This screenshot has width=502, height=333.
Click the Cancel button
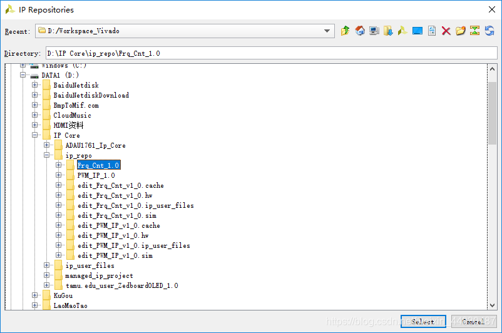[x=473, y=322]
